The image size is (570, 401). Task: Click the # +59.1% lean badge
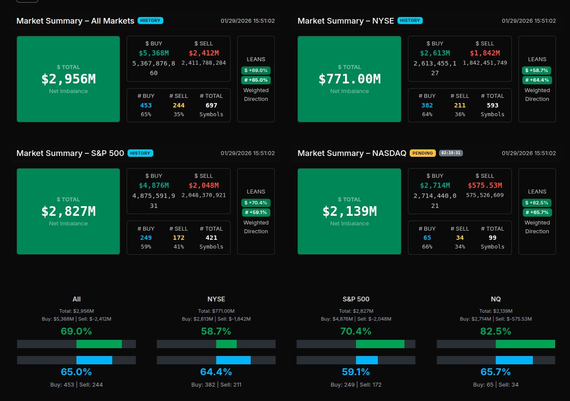pyautogui.click(x=256, y=212)
